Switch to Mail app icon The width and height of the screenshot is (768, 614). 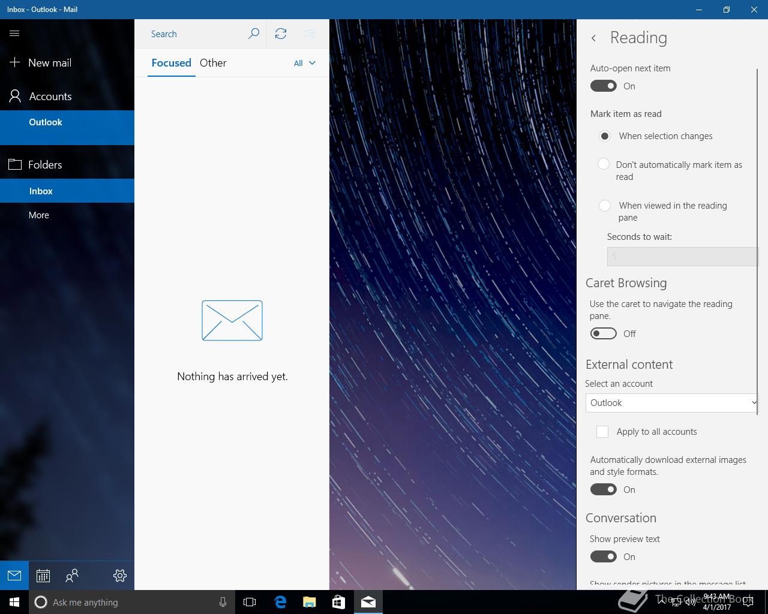[x=14, y=576]
